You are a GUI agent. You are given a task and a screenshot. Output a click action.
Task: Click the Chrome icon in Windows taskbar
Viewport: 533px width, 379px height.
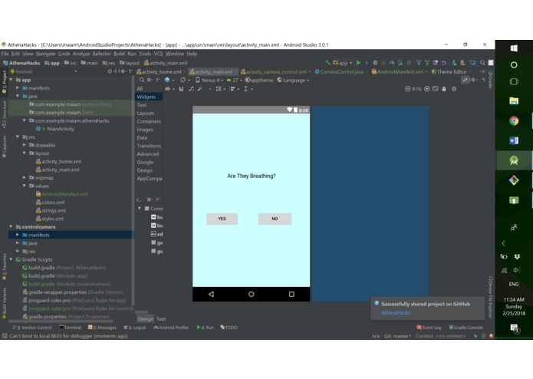514,120
